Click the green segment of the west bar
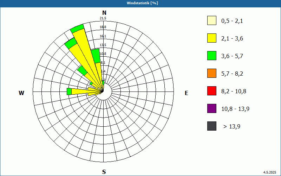The width and height of the screenshot is (281, 176). coord(69,92)
